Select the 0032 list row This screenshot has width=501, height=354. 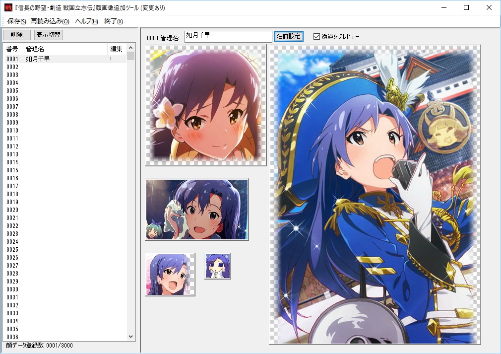coord(65,305)
